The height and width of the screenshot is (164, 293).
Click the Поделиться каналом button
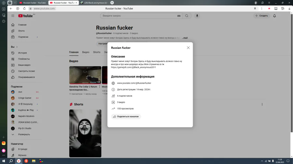[126, 117]
